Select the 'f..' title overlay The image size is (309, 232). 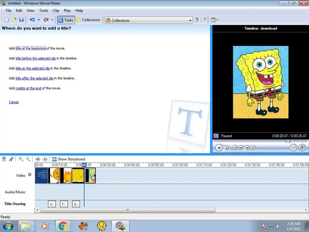click(x=64, y=204)
